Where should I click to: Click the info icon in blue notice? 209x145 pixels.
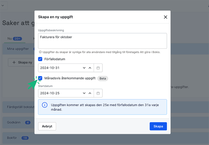tap(45, 105)
